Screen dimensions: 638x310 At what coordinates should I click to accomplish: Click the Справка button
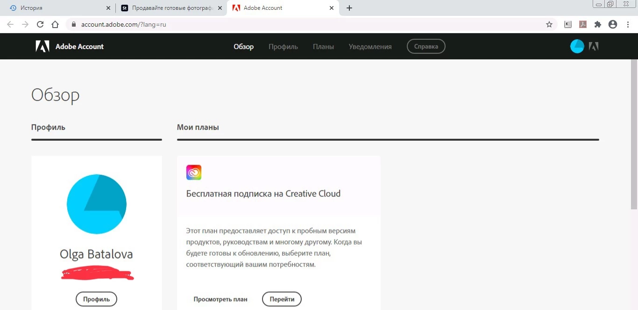pyautogui.click(x=426, y=46)
